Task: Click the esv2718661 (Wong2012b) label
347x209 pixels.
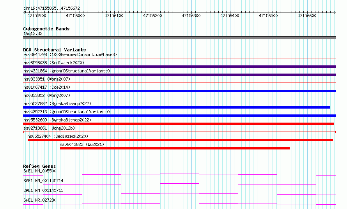Action: click(49, 128)
